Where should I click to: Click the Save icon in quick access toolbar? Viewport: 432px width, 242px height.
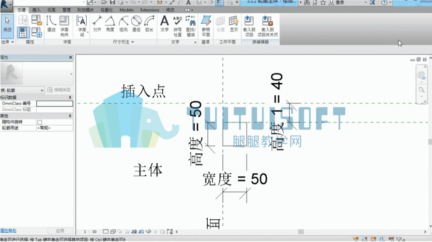(x=112, y=2)
